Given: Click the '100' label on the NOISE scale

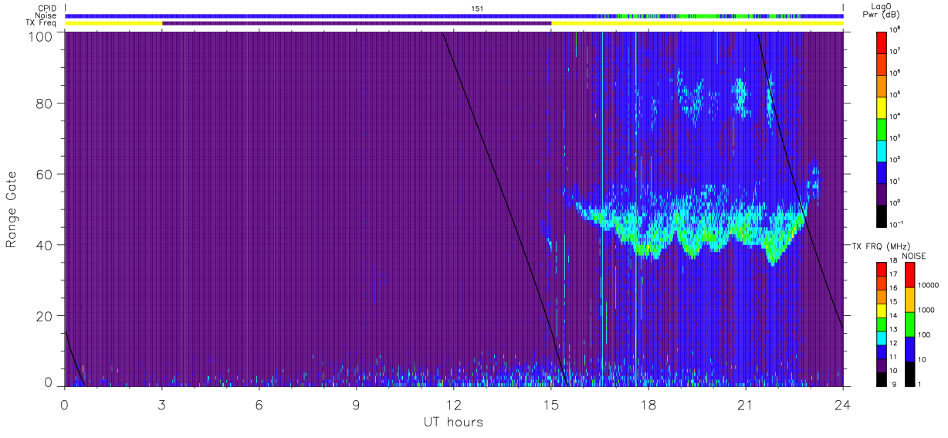Looking at the screenshot, I should [926, 334].
